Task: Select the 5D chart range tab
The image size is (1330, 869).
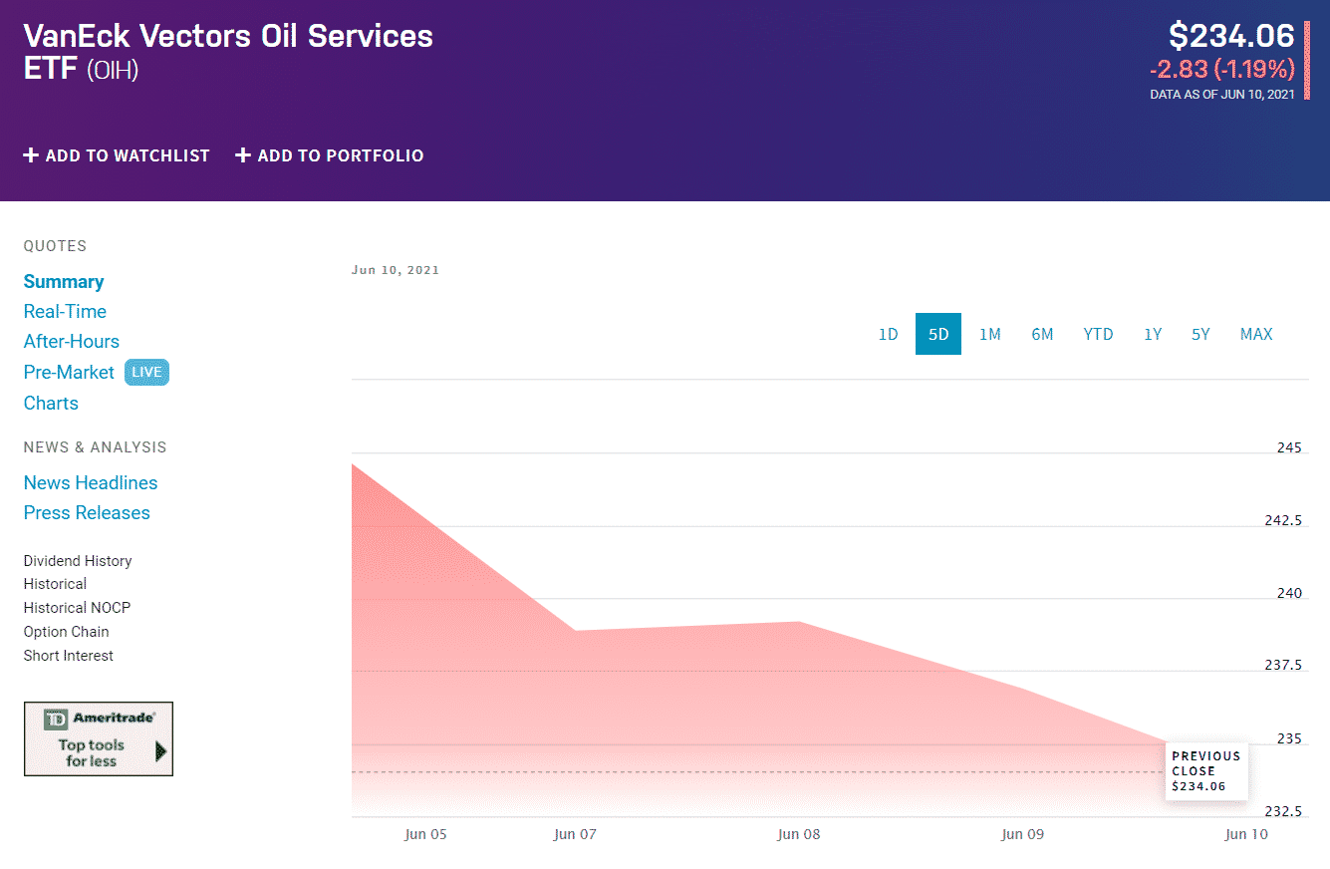Action: pyautogui.click(x=938, y=334)
